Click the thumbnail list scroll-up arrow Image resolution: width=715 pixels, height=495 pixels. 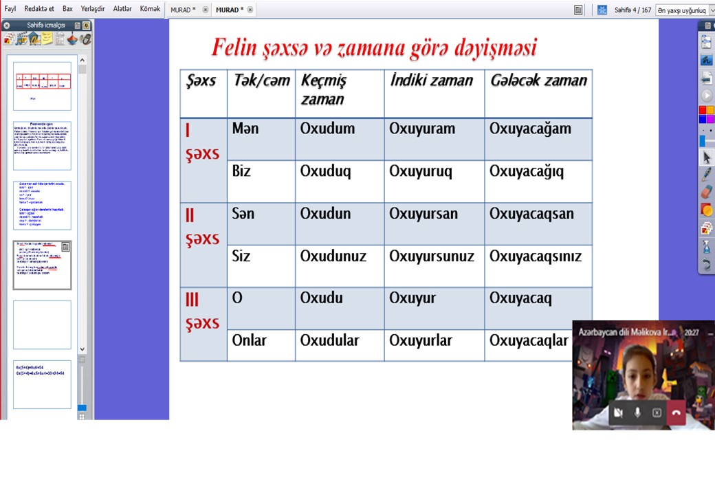pyautogui.click(x=82, y=60)
